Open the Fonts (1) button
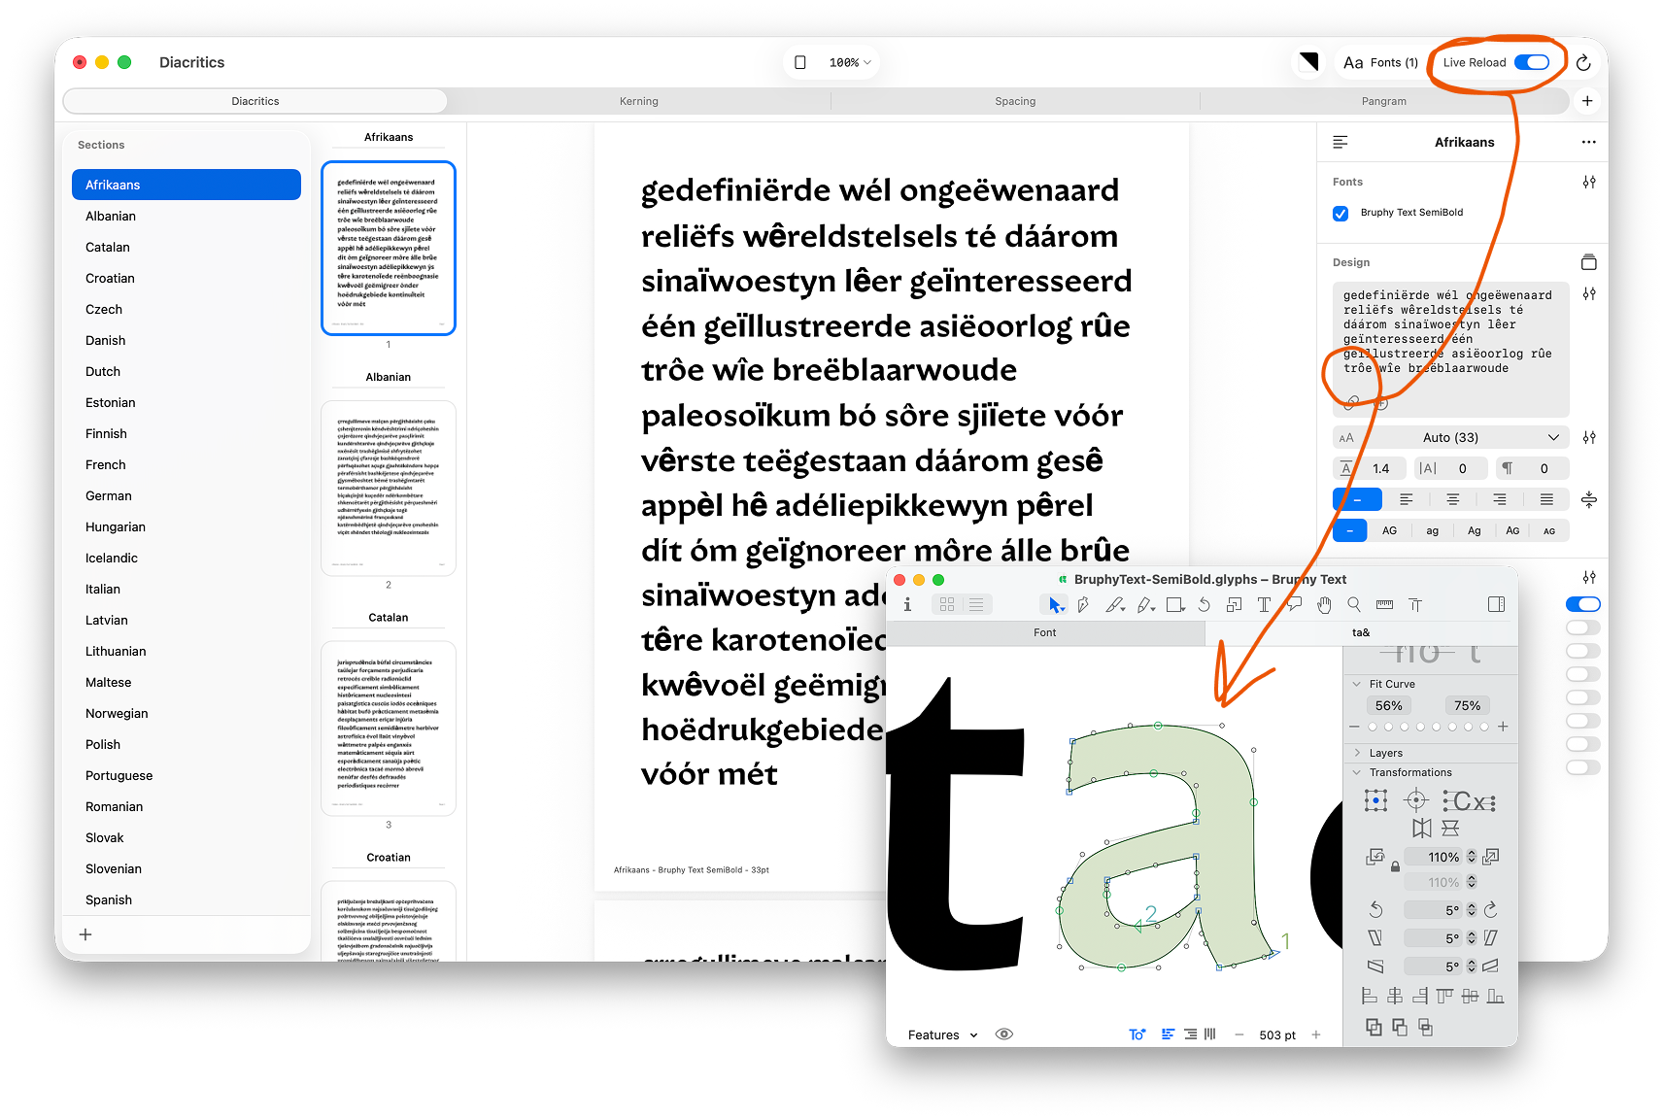This screenshot has height=1119, width=1663. 1380,62
